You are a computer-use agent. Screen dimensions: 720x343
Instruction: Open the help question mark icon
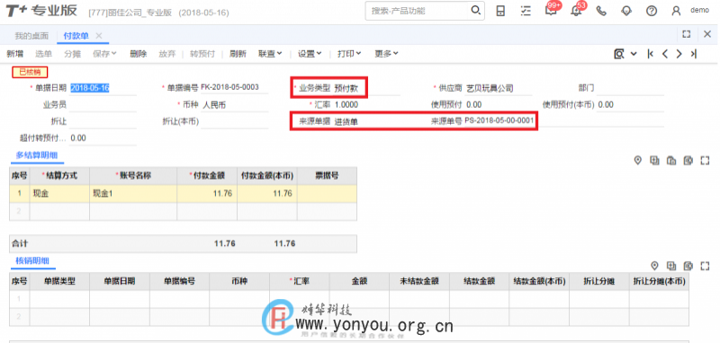click(652, 11)
